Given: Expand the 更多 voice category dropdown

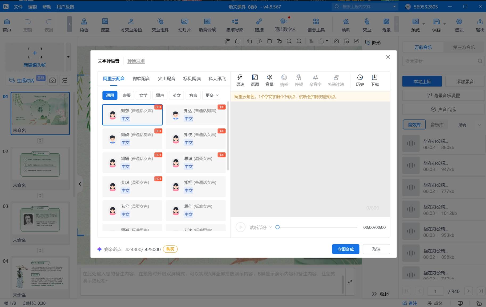Looking at the screenshot, I should [x=212, y=95].
